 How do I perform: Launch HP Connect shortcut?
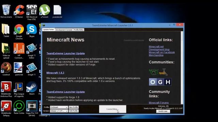(x=19, y=51)
